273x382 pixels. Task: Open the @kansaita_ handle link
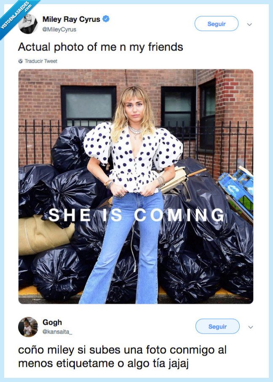tap(57, 332)
